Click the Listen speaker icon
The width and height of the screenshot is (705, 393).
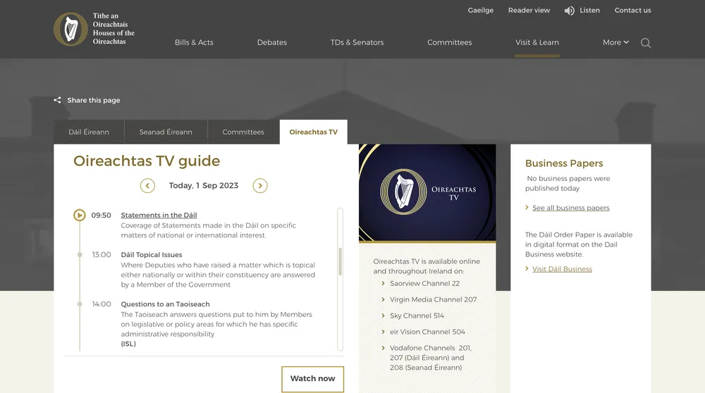[570, 11]
